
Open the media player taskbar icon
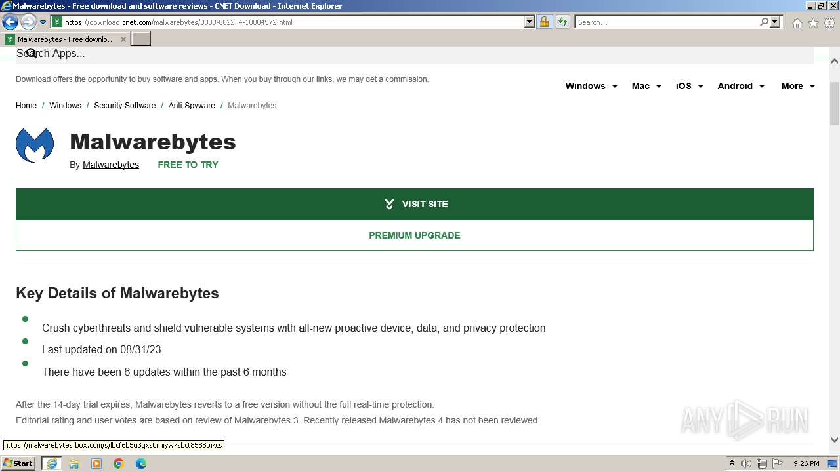96,463
